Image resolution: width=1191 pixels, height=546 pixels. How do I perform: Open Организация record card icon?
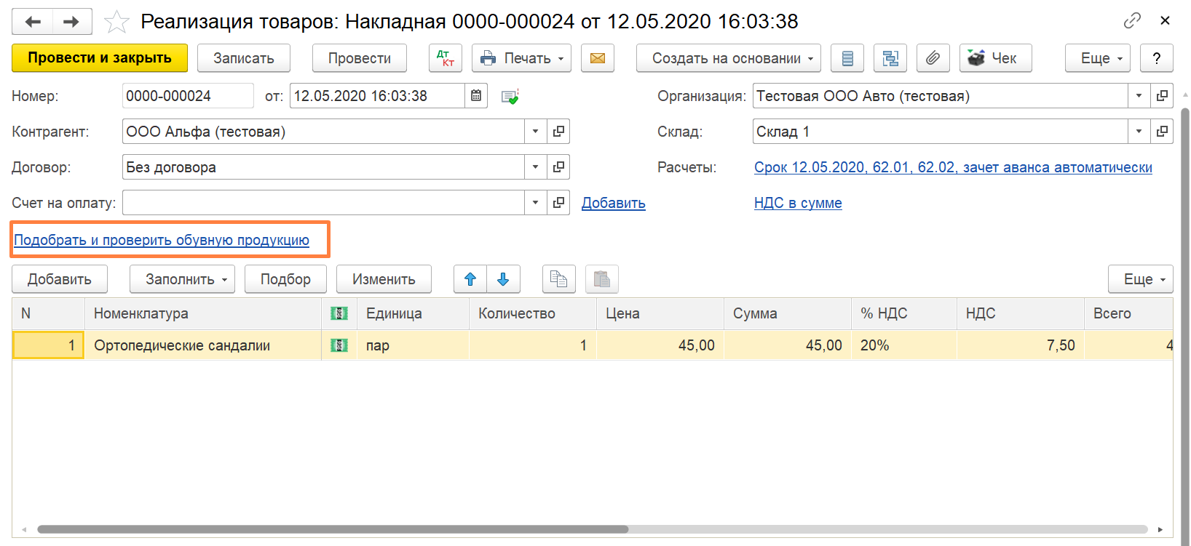pyautogui.click(x=1162, y=96)
